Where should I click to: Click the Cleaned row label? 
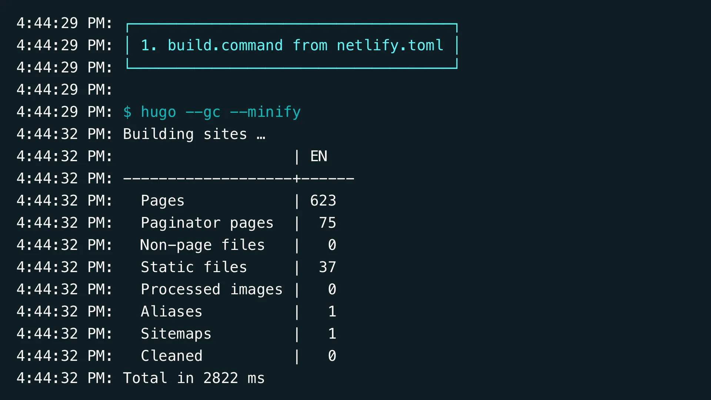pos(171,356)
